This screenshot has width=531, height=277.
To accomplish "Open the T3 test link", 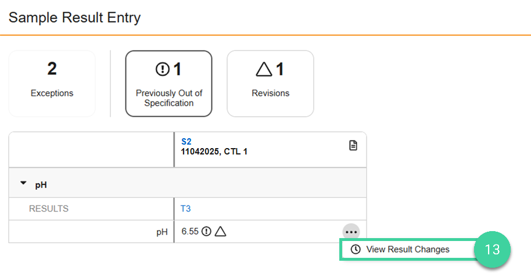I will (x=185, y=208).
